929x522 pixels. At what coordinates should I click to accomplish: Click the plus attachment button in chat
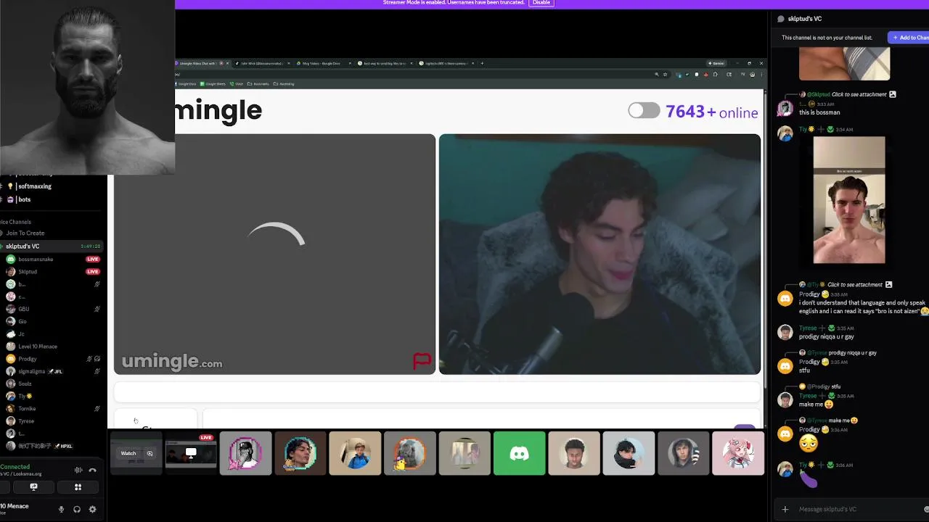click(x=785, y=510)
